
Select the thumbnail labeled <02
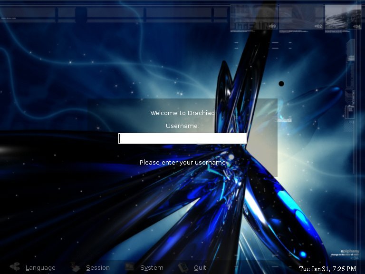[x=301, y=17]
